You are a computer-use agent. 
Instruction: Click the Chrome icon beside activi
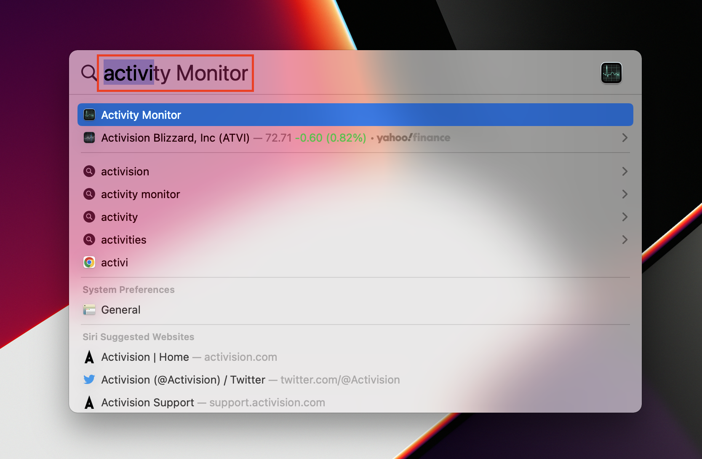click(89, 262)
